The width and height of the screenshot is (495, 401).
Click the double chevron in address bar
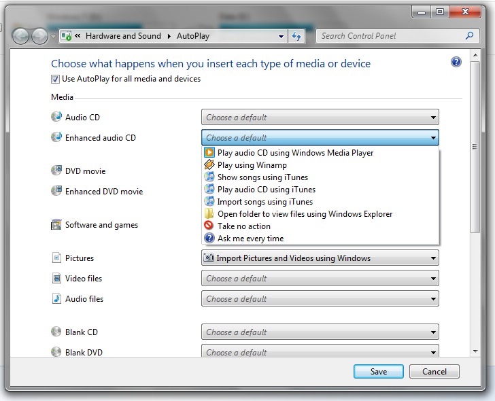coord(78,35)
